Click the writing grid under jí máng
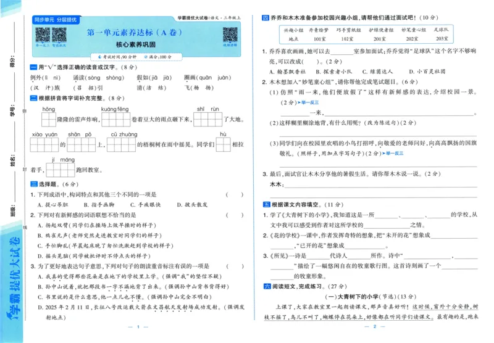Screen dimensions: 494x343 (x=61, y=170)
